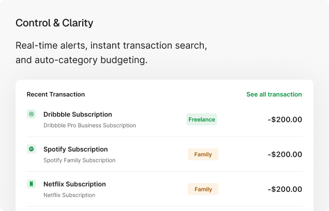Click the Family tag on Spotify row
This screenshot has height=211, width=329.
coord(203,154)
